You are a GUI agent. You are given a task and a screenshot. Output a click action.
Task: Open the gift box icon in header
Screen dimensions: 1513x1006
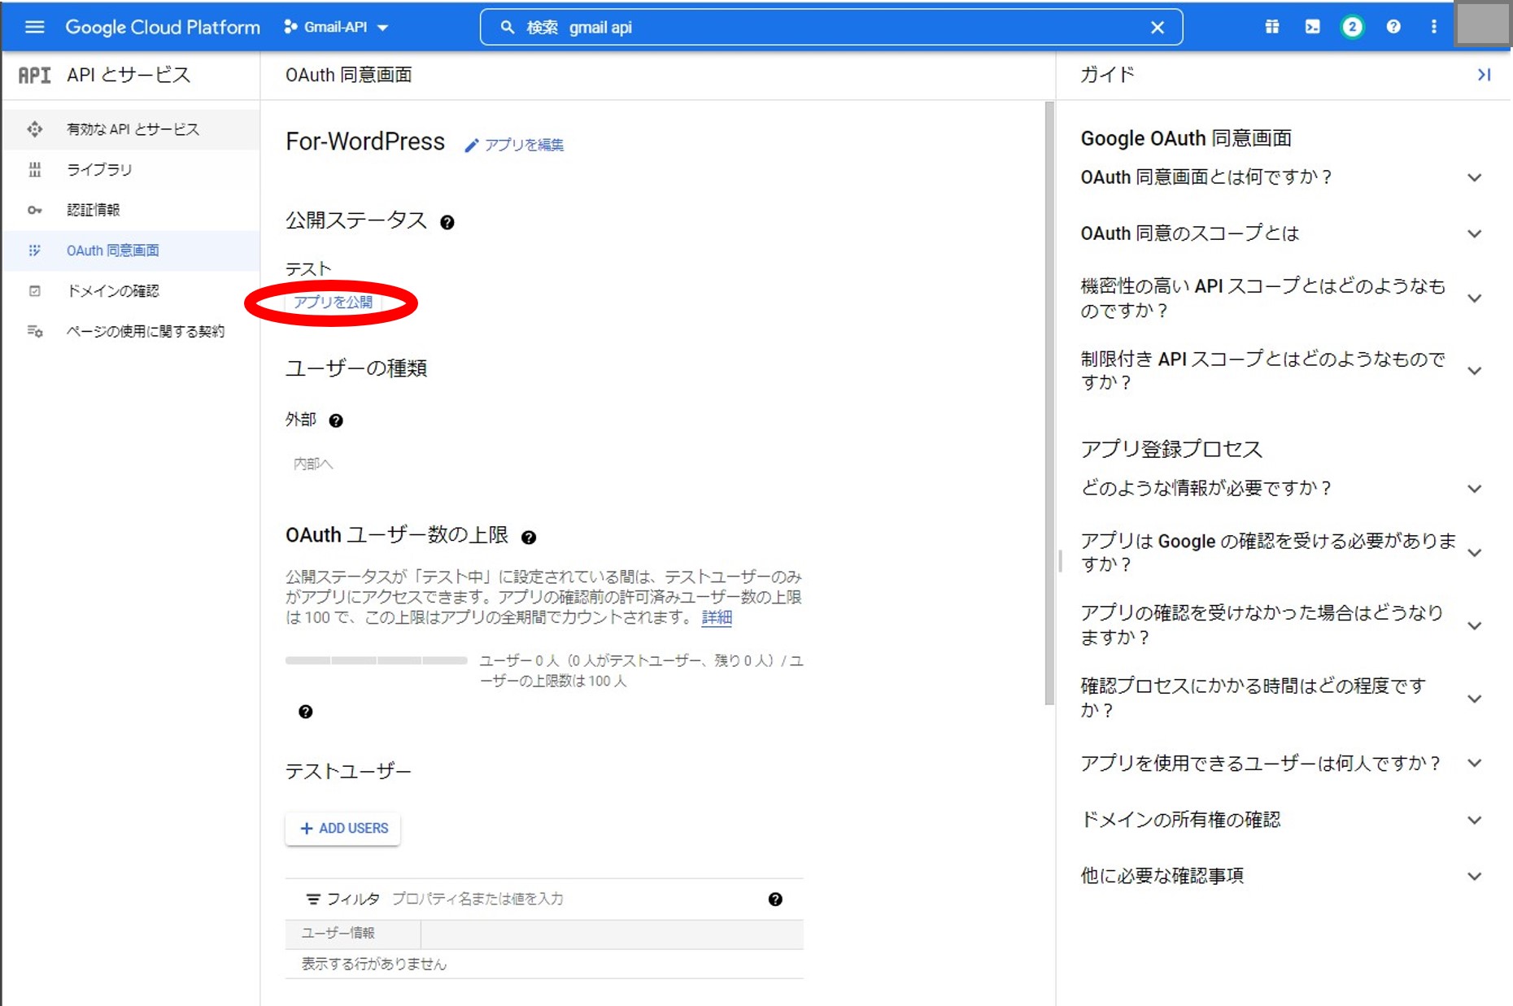click(x=1272, y=27)
